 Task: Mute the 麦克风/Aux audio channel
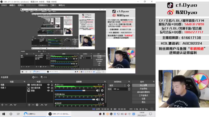tap(98, 90)
